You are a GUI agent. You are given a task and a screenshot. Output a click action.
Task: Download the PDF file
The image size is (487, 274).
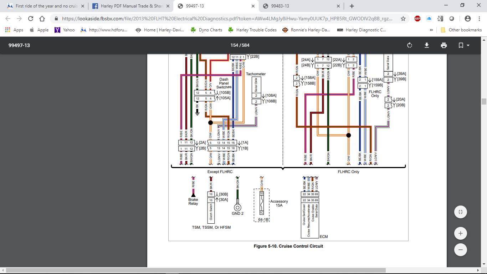tap(426, 45)
